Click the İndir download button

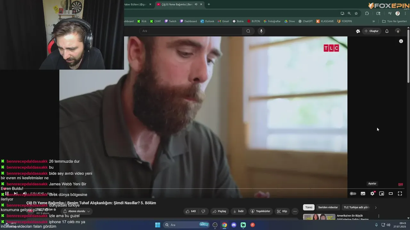pos(239,211)
